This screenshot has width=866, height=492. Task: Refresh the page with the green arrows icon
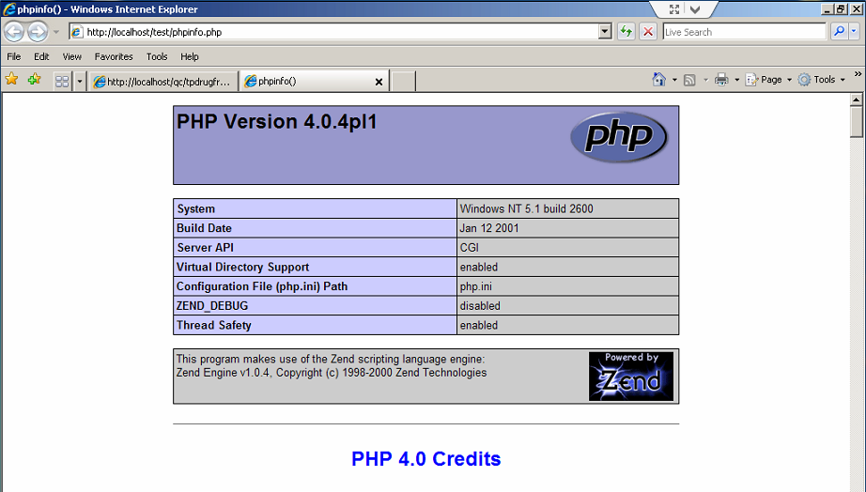[x=626, y=32]
